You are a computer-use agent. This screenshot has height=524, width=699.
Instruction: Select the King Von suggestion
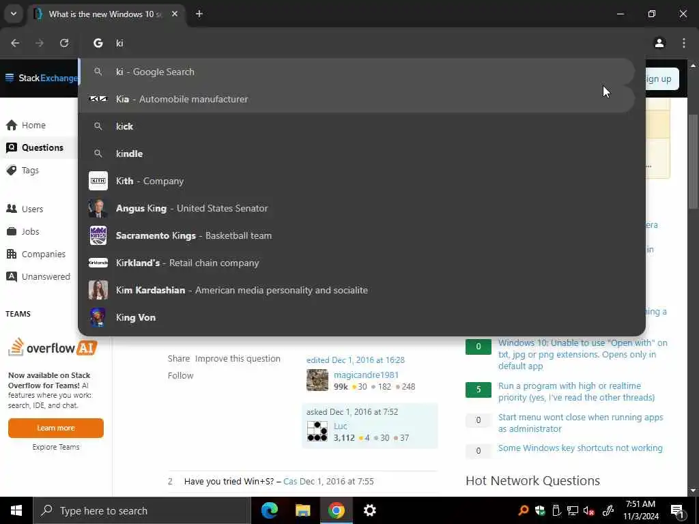[356, 317]
